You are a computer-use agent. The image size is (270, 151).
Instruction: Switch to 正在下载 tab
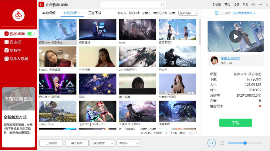(x=95, y=13)
